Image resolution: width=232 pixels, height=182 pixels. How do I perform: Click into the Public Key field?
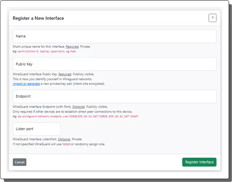pyautogui.click(x=114, y=64)
